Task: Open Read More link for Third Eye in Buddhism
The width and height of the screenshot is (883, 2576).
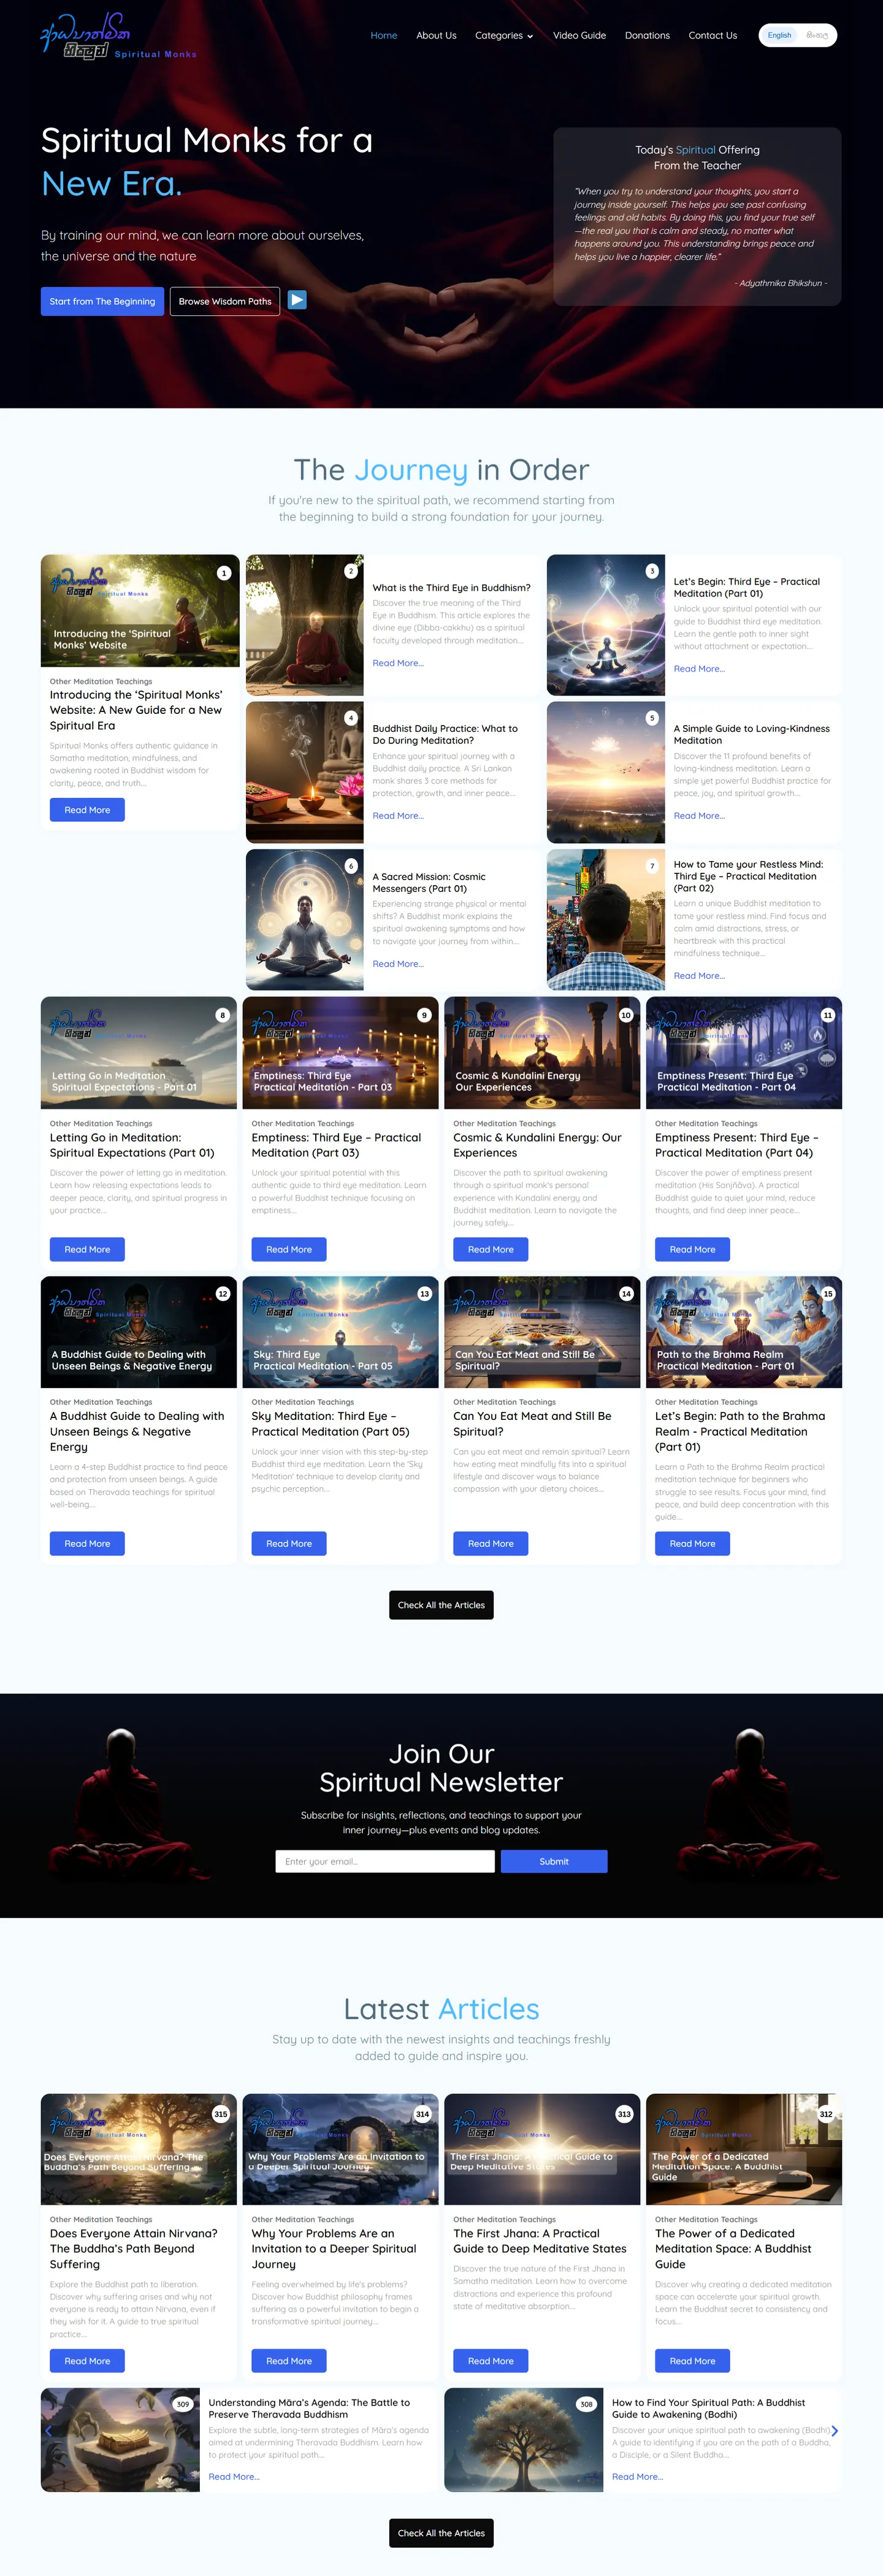Action: click(x=398, y=663)
